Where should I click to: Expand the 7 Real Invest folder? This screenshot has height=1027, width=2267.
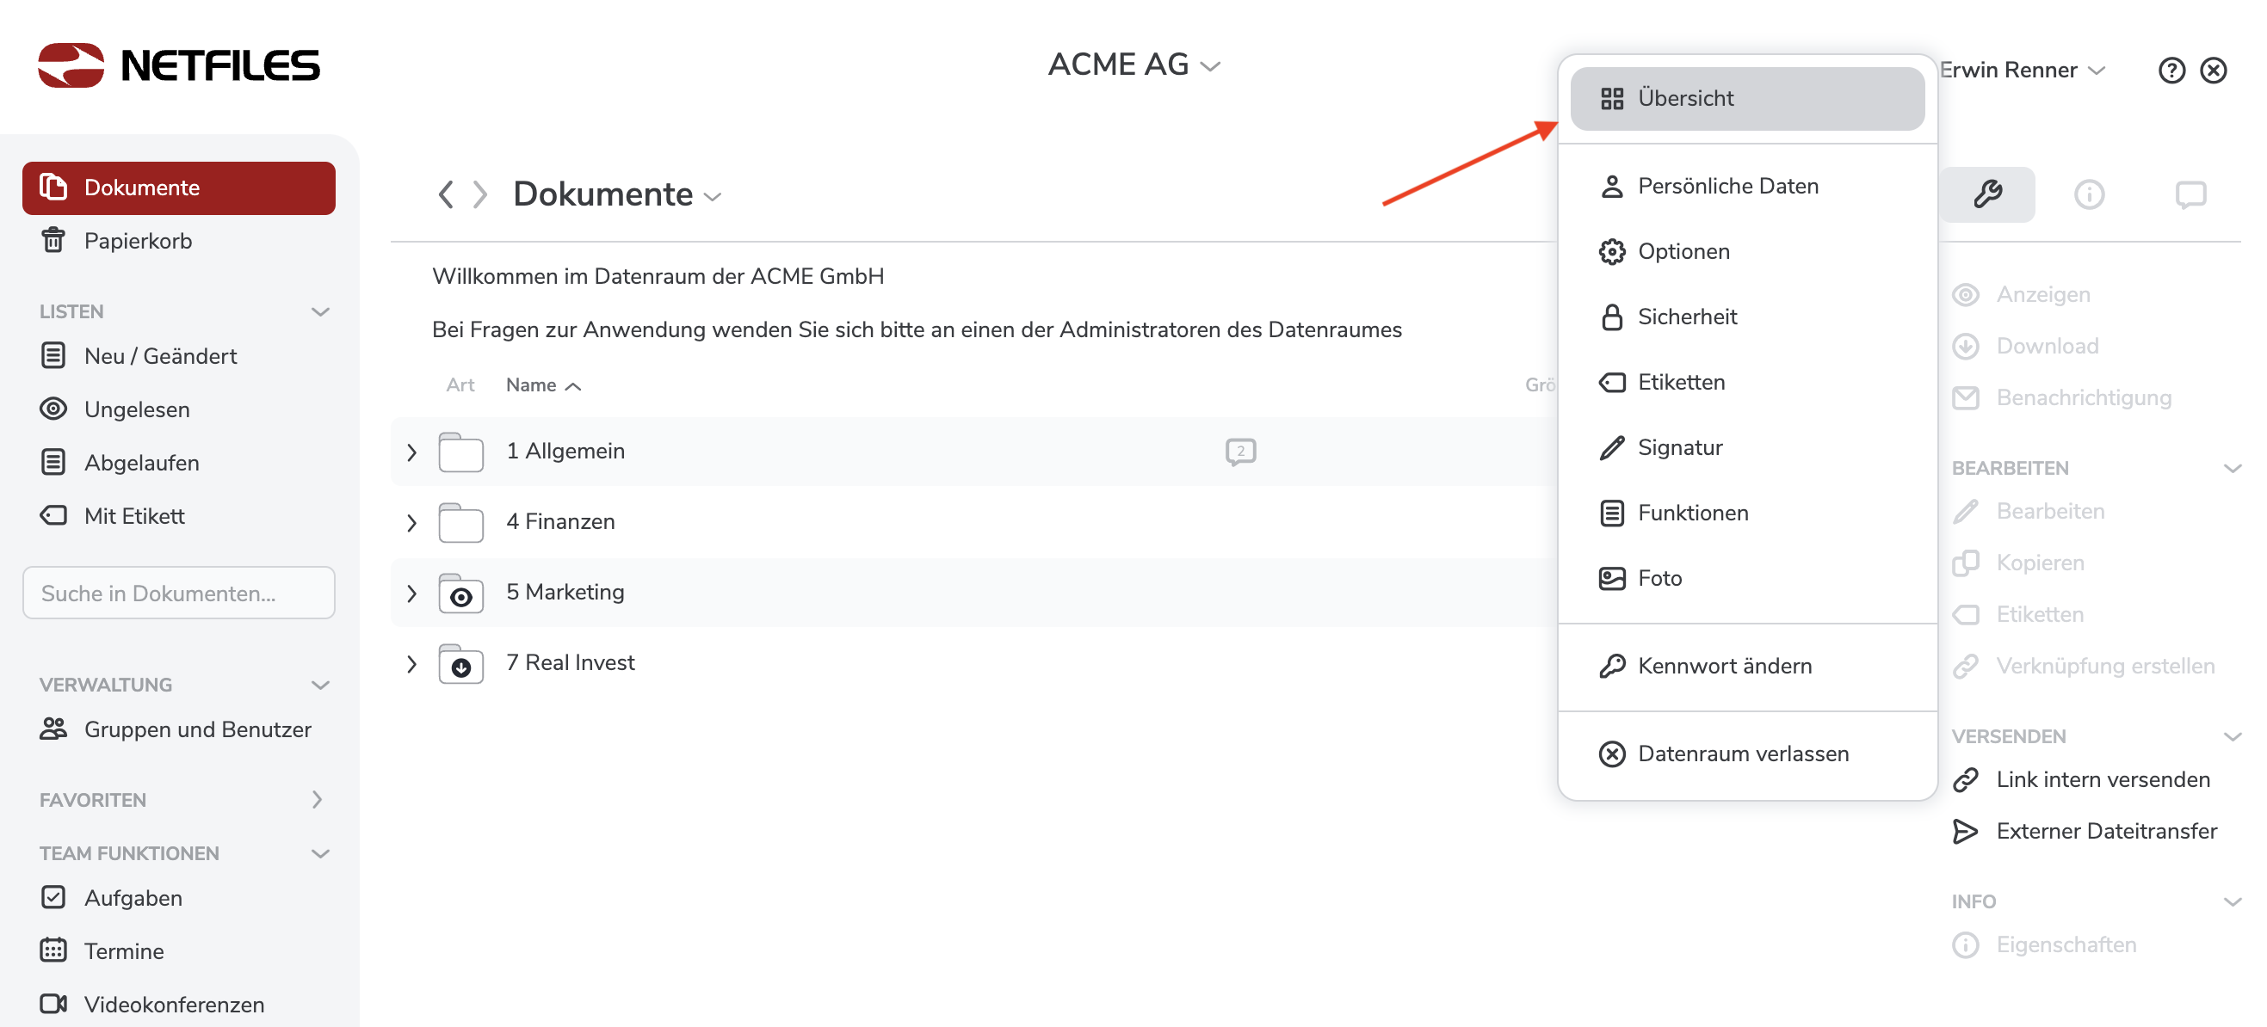pos(411,664)
